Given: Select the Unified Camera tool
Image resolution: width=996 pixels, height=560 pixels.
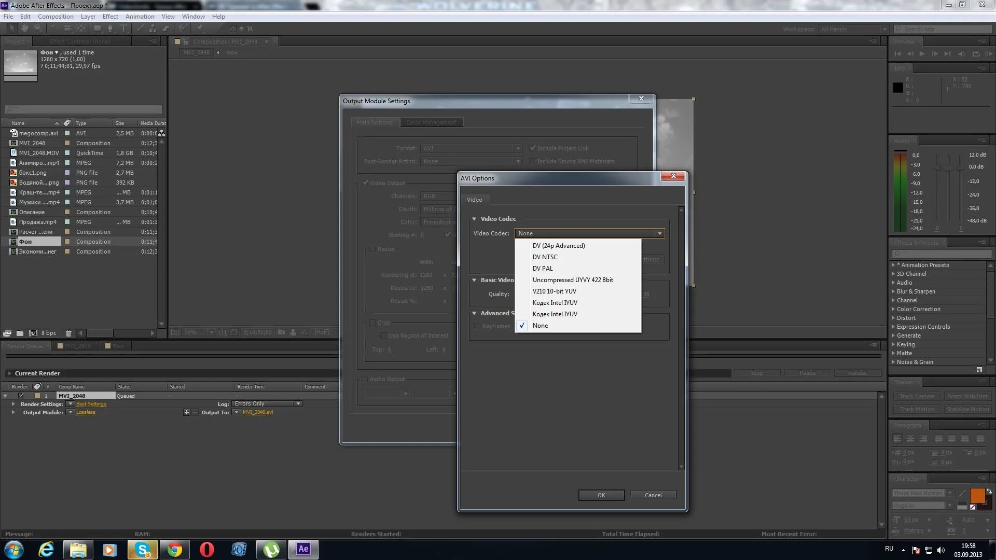Looking at the screenshot, I should pyautogui.click(x=67, y=28).
